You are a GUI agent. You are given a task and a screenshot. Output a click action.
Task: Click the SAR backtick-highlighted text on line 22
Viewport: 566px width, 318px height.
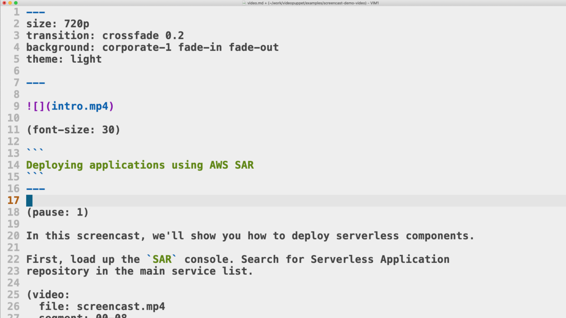162,259
